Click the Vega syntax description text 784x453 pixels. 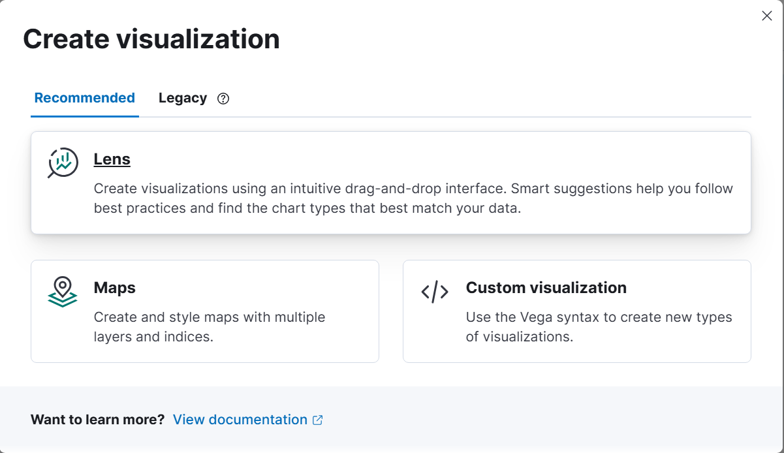pyautogui.click(x=599, y=327)
